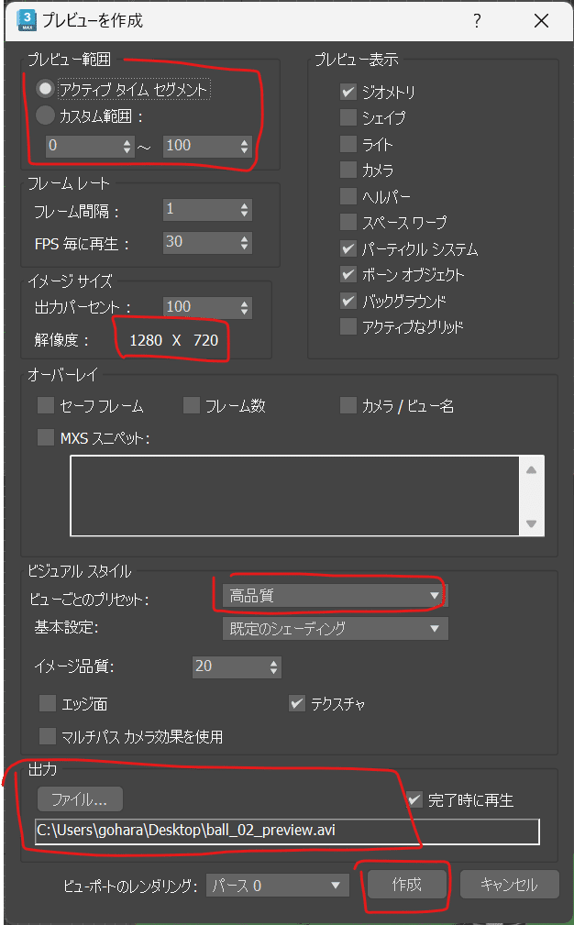Enable the アクティブなグリッド checkbox
The height and width of the screenshot is (925, 574).
[348, 326]
